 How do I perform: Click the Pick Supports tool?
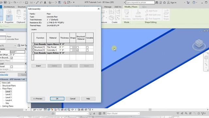point(153,19)
